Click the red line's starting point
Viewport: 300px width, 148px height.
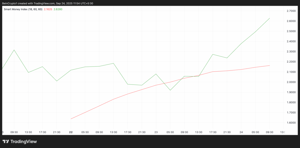71,119
